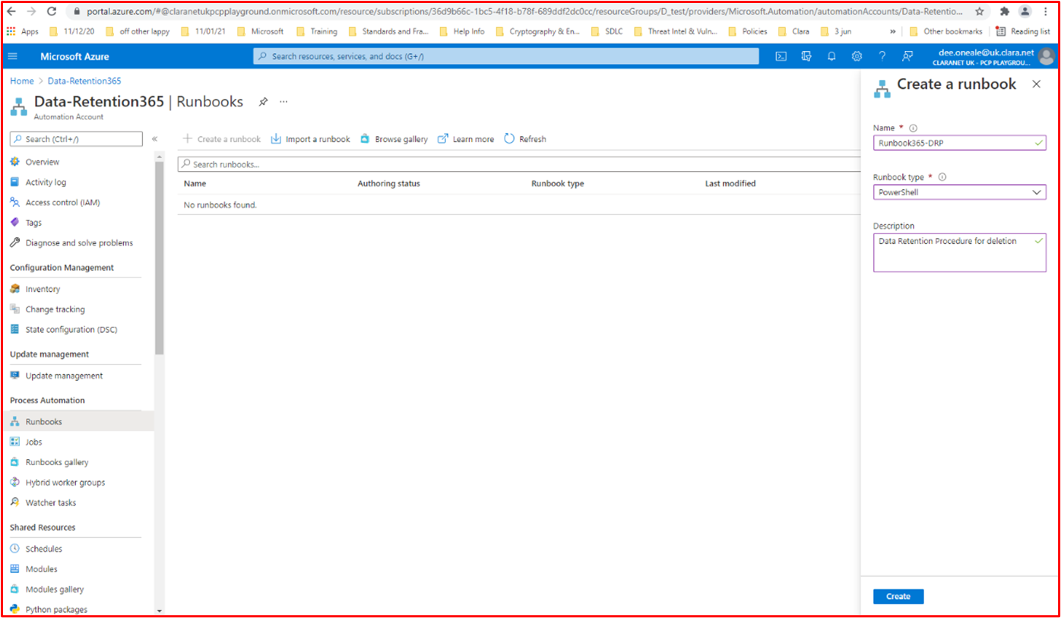Edit the runbook Name field

959,143
